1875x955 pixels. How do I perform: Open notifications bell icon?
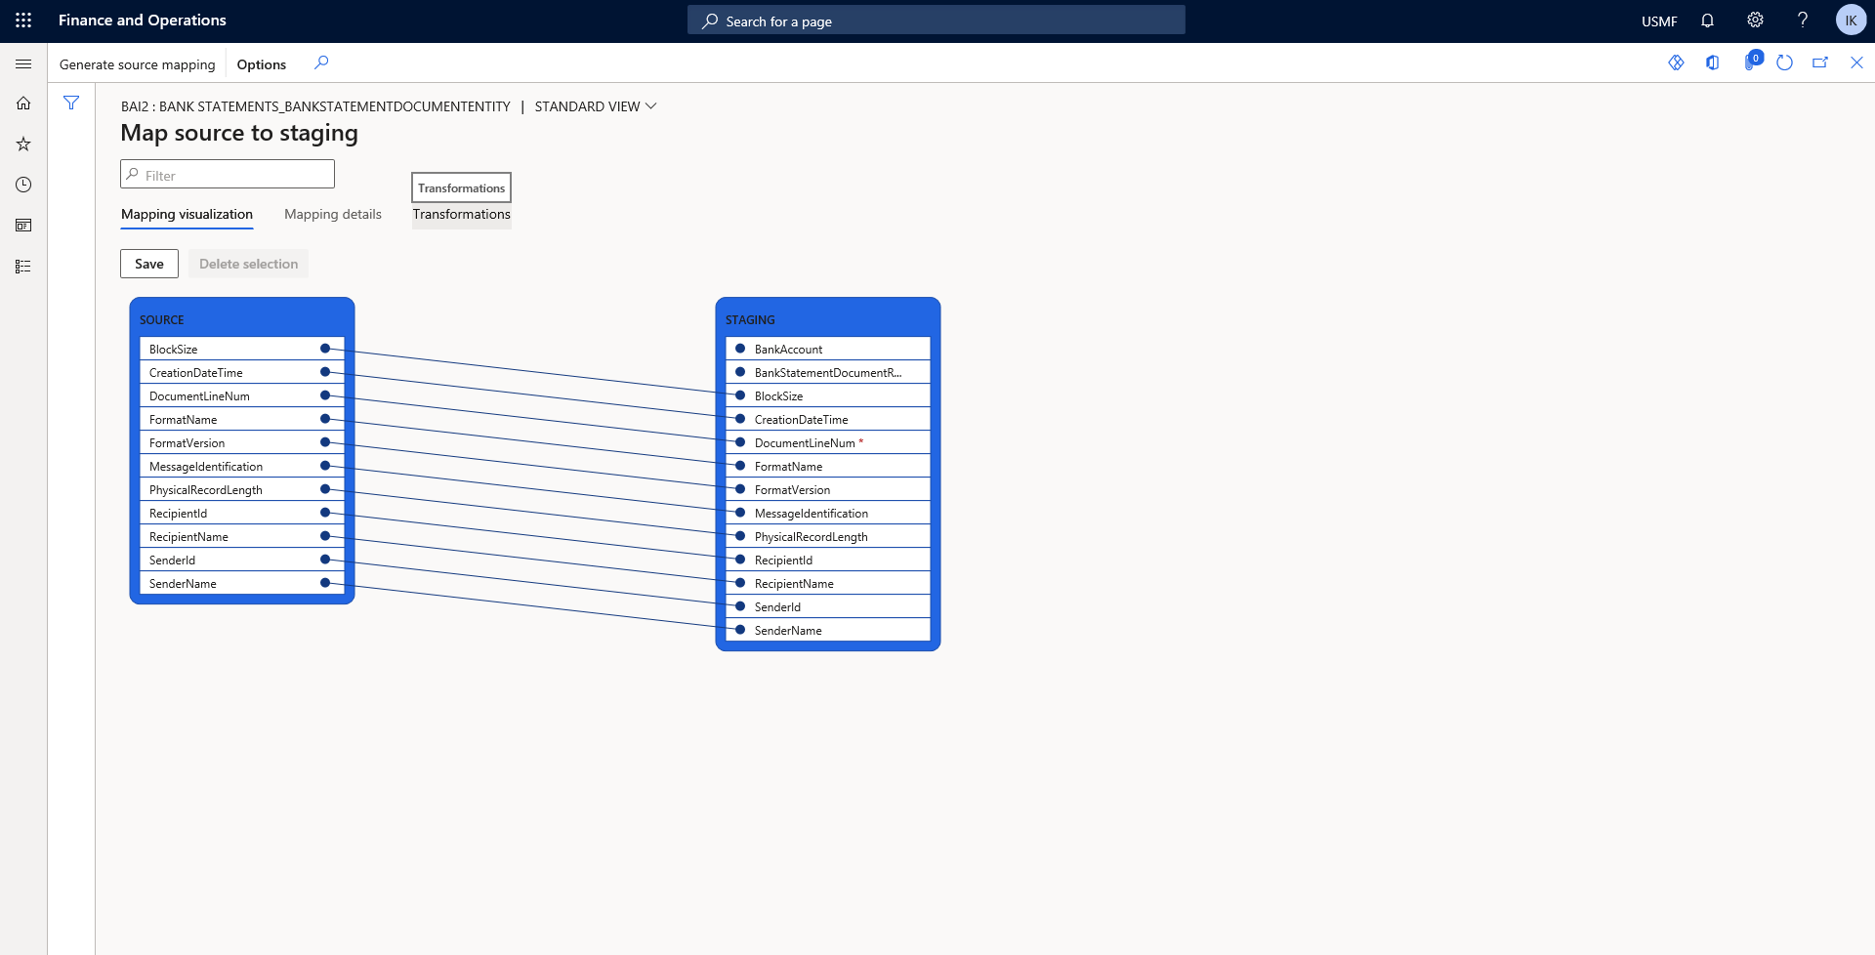[1707, 21]
